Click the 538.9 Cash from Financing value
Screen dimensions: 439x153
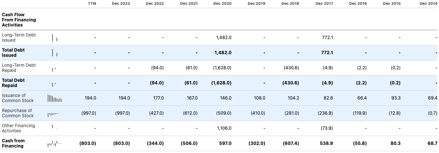326,143
